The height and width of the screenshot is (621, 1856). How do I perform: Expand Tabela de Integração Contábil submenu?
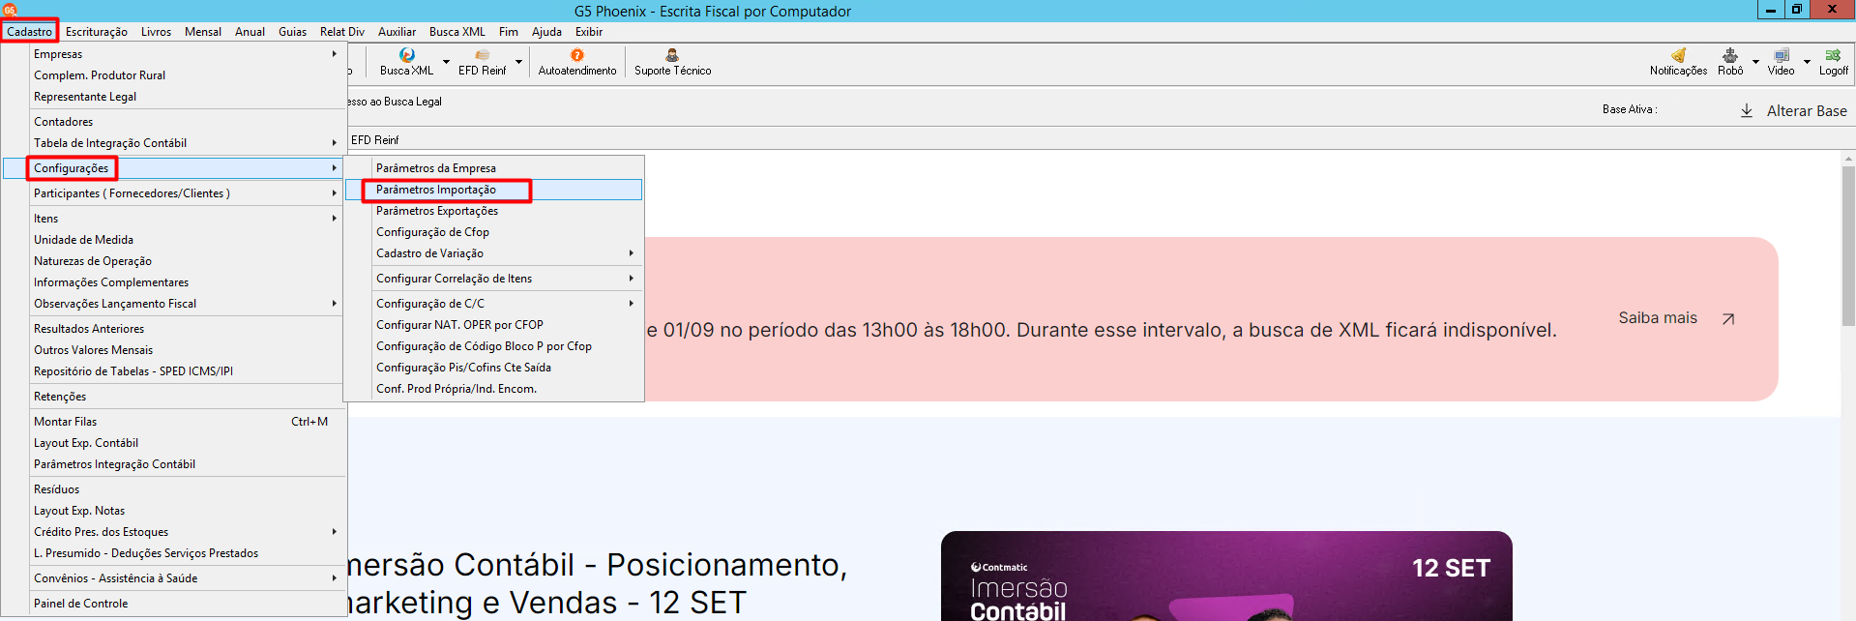point(335,143)
